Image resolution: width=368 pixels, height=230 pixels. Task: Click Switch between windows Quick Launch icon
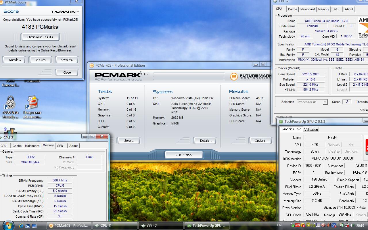pos(28,226)
